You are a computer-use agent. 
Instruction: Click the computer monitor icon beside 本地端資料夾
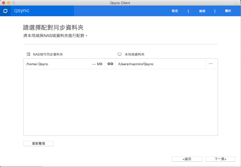pyautogui.click(x=120, y=54)
